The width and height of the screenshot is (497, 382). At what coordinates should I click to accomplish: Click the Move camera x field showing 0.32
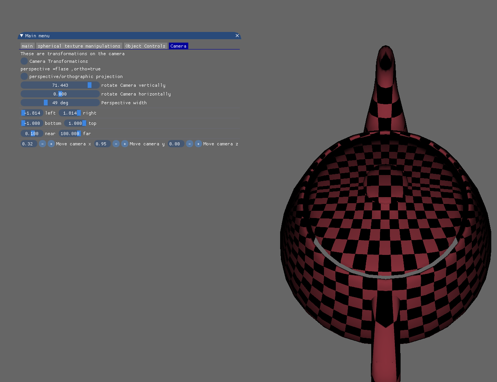(29, 143)
